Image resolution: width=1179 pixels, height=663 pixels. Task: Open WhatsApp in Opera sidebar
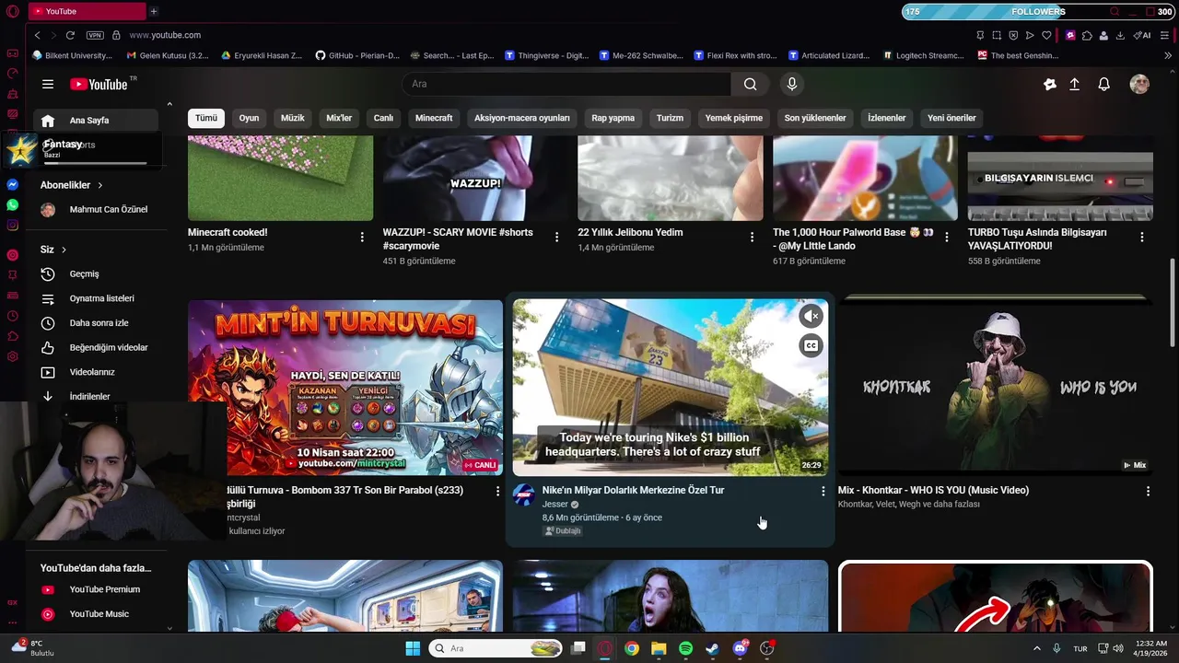12,204
